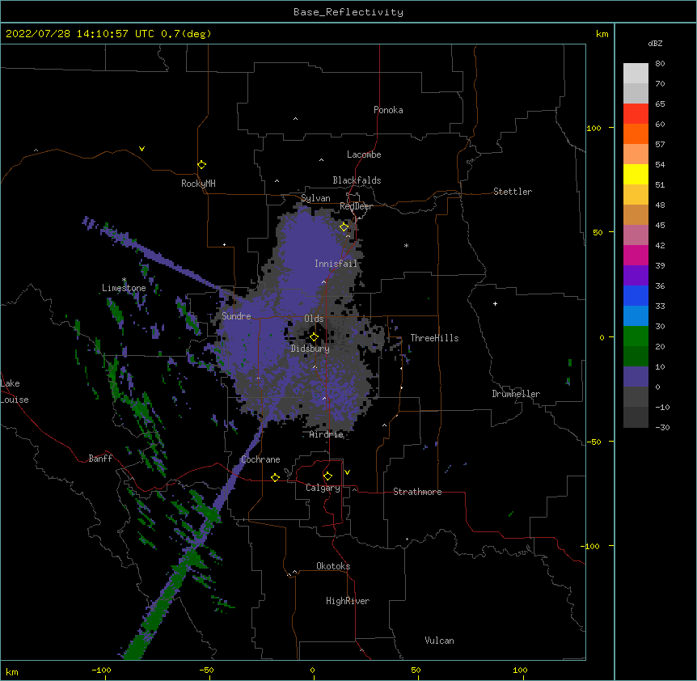
Task: Click the -100 label on bottom axis
Action: point(101,670)
